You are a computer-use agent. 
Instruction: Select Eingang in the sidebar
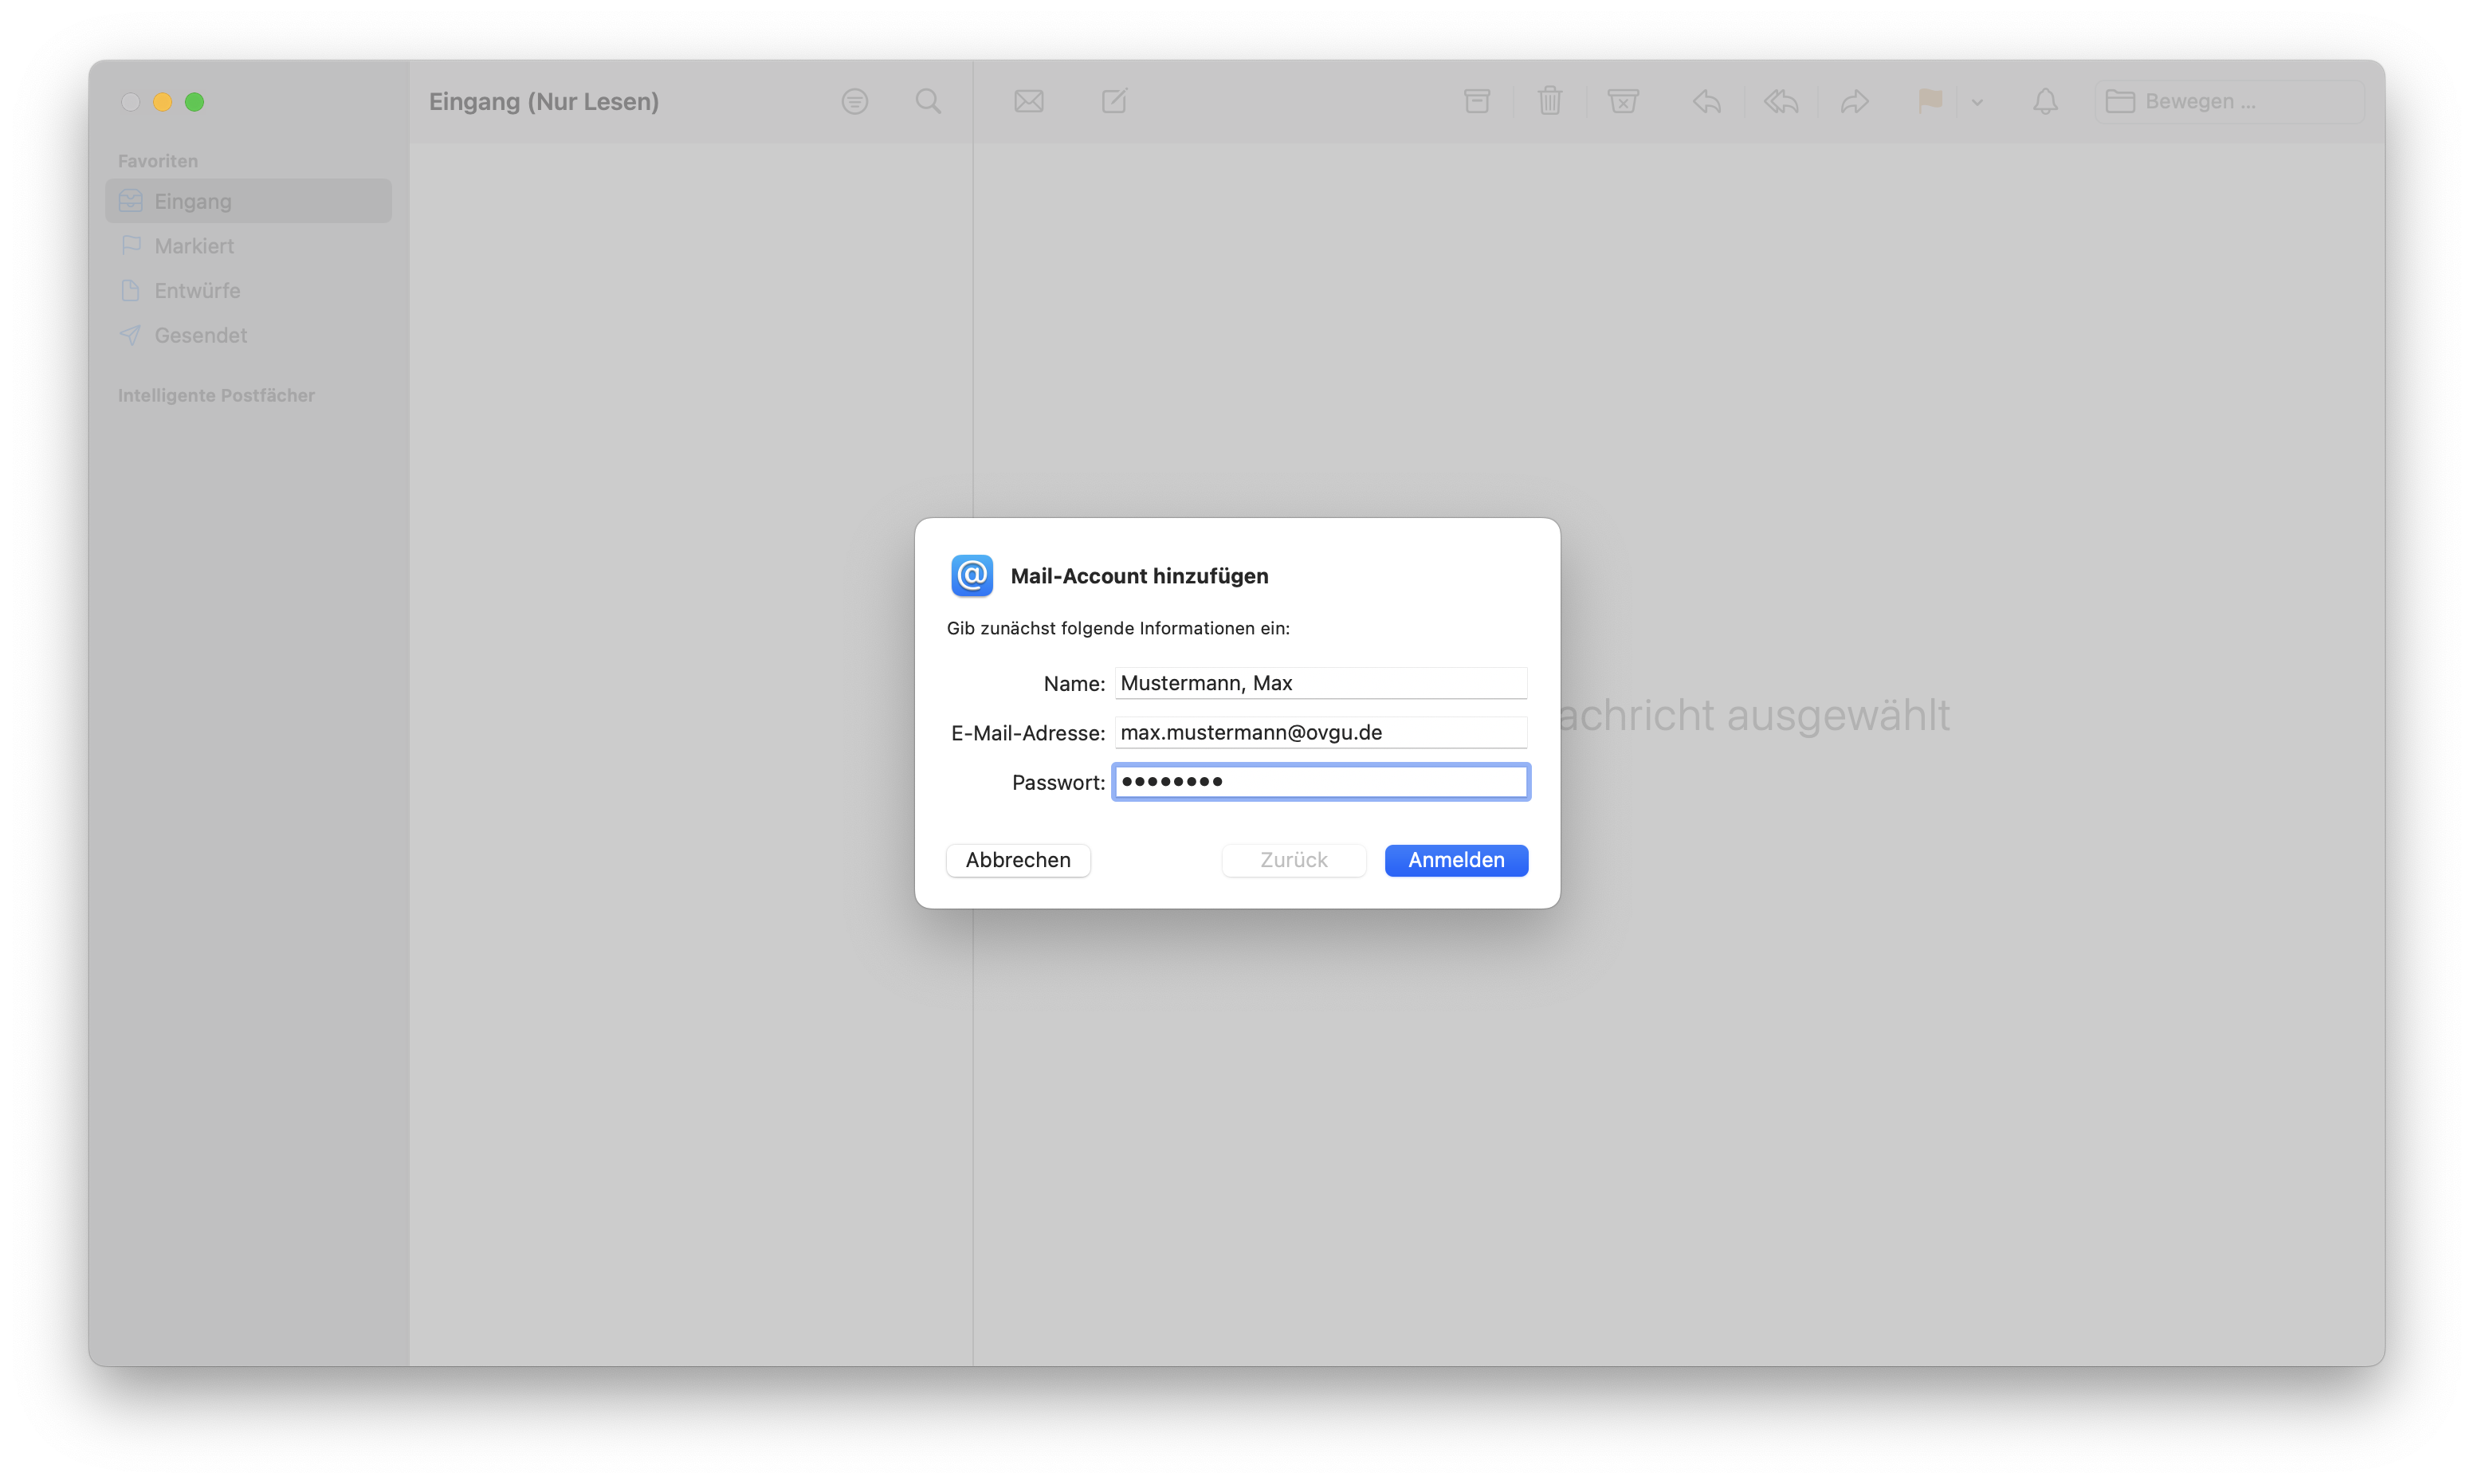pyautogui.click(x=193, y=201)
